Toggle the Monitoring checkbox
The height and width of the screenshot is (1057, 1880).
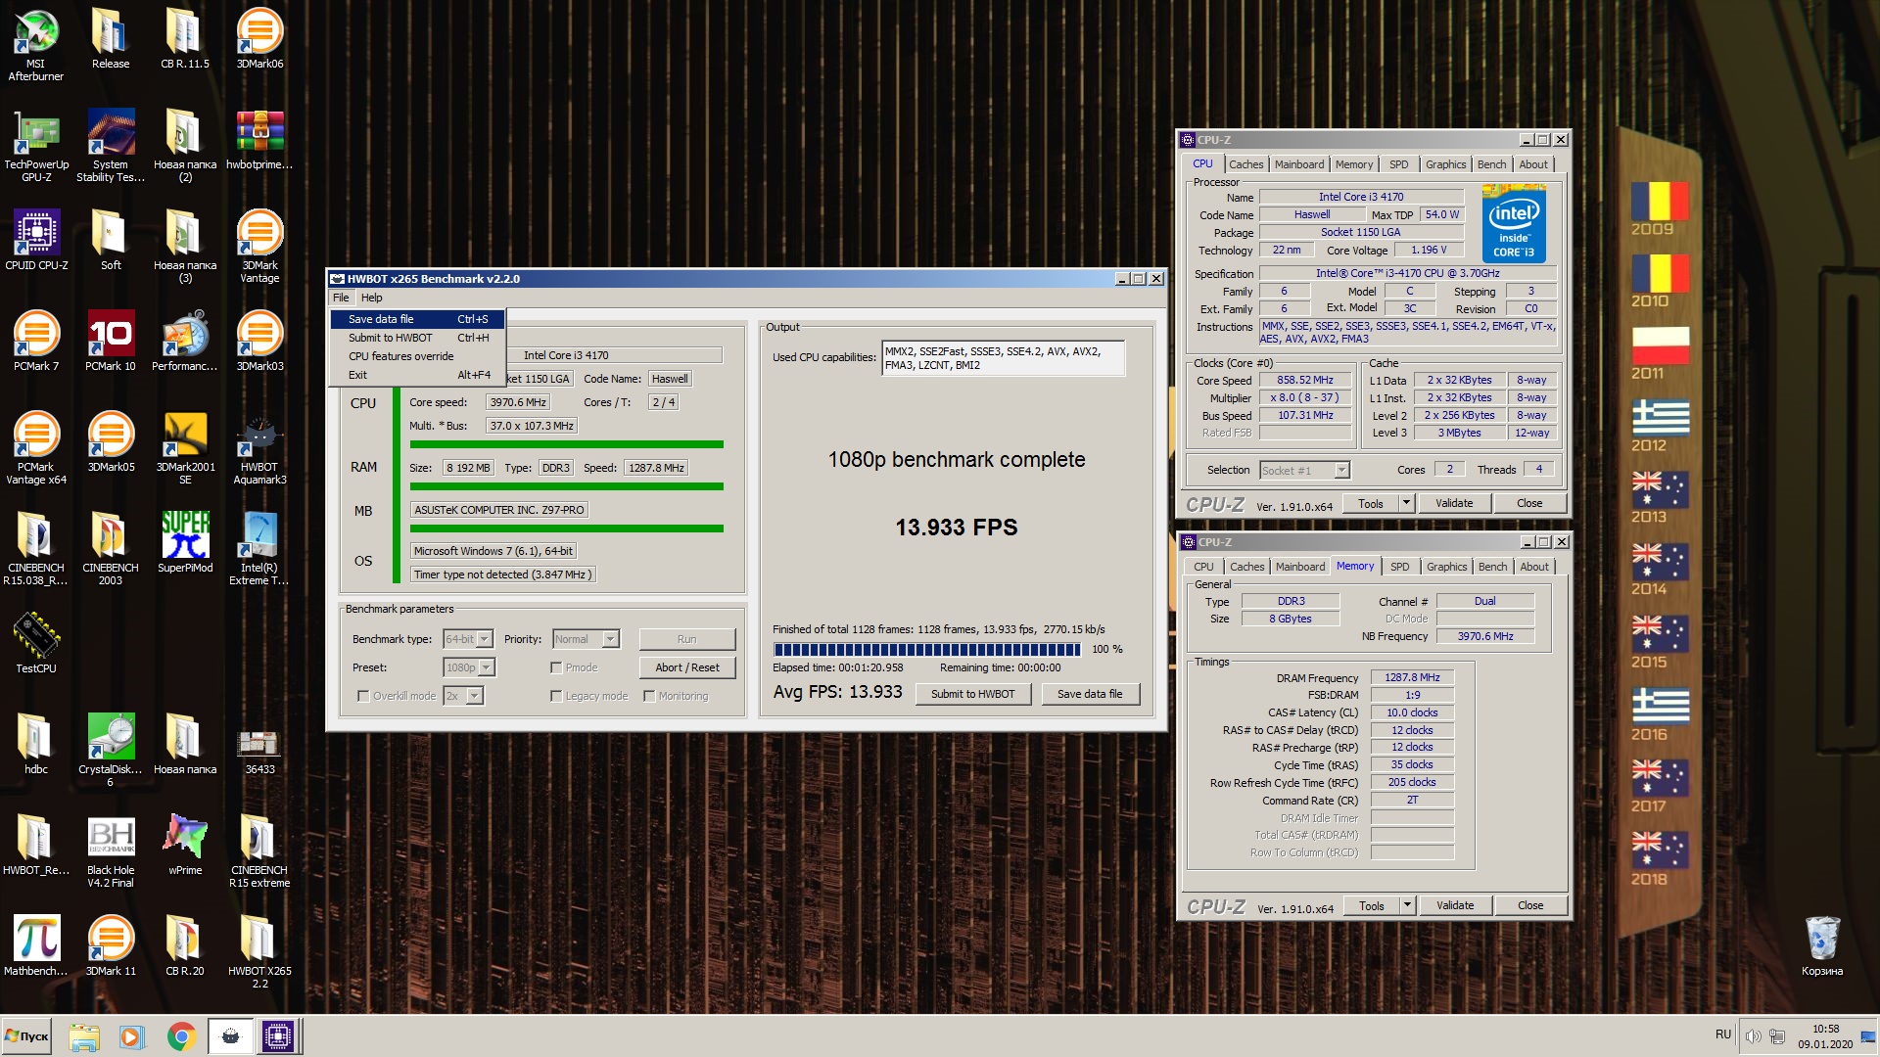coord(649,696)
